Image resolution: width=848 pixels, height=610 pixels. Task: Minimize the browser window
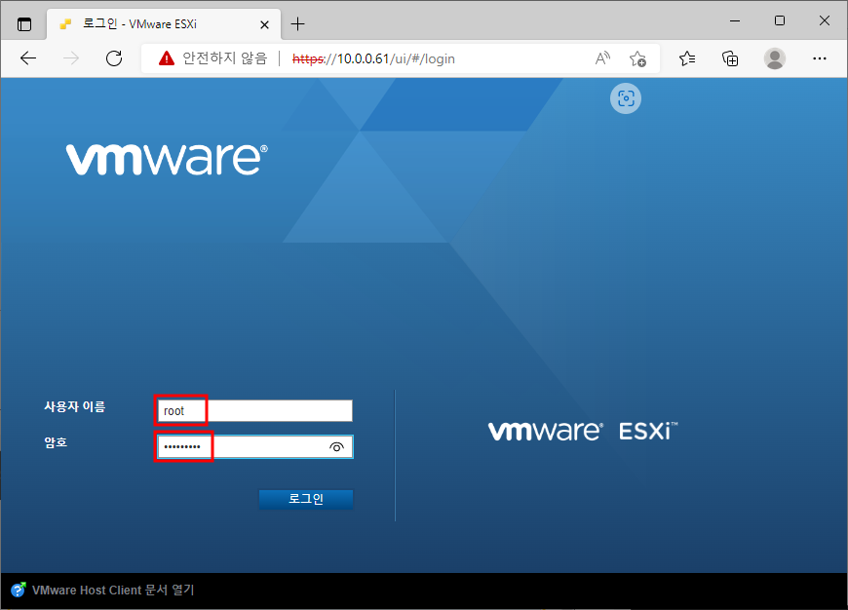pyautogui.click(x=734, y=21)
